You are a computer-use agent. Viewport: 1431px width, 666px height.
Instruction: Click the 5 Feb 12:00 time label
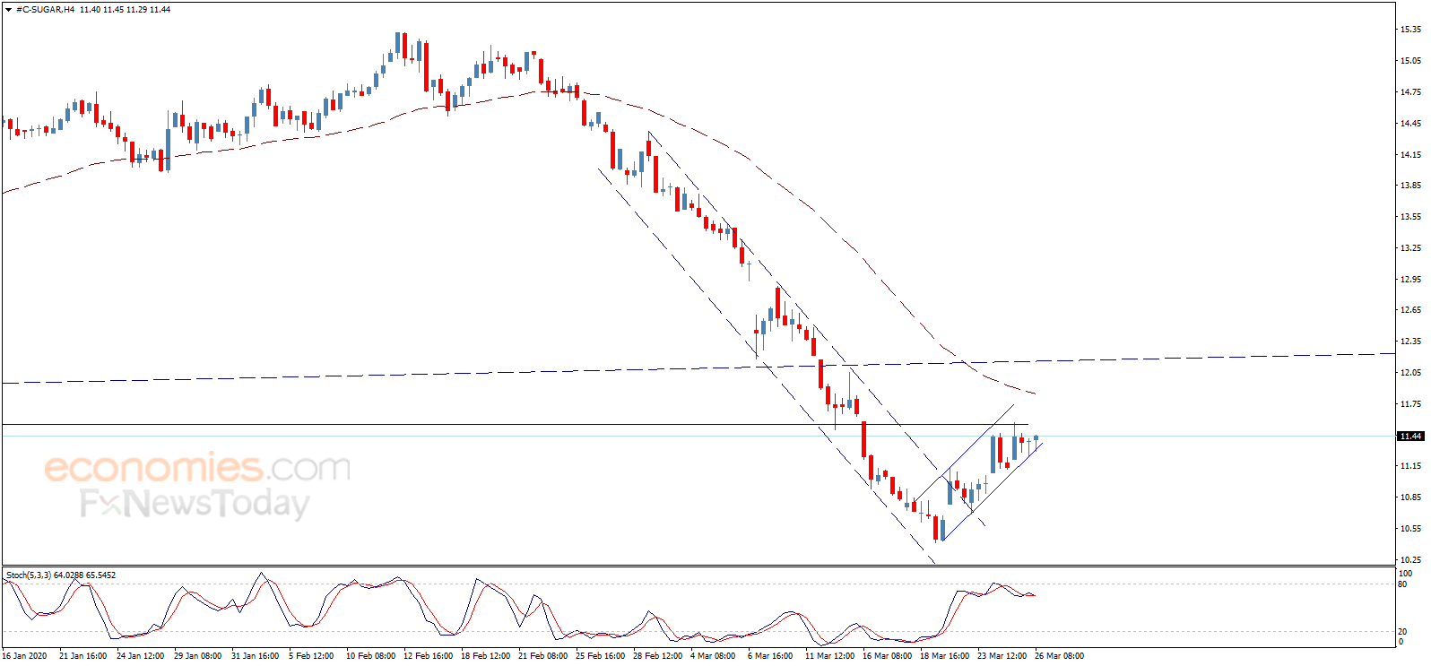pos(311,656)
